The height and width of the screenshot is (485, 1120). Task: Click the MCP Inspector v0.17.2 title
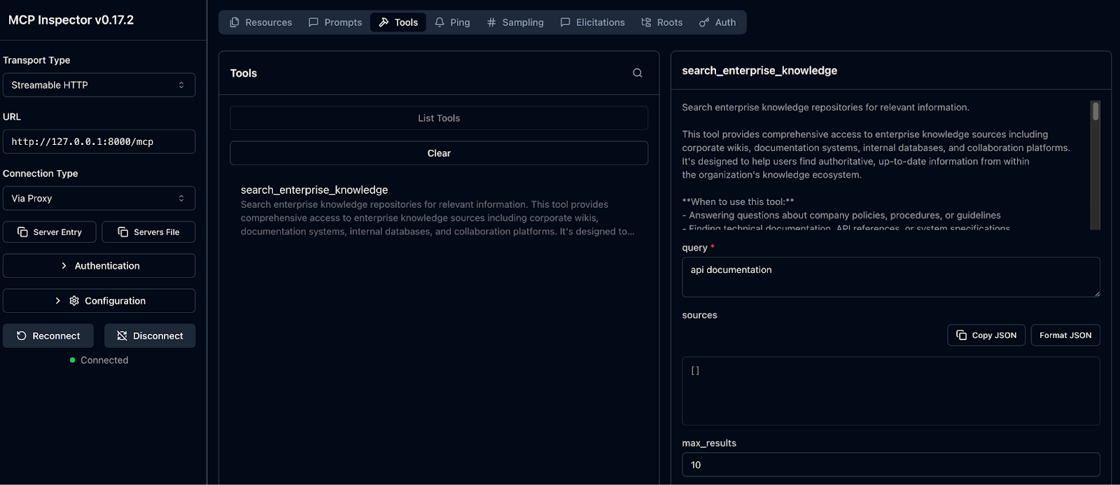point(71,20)
